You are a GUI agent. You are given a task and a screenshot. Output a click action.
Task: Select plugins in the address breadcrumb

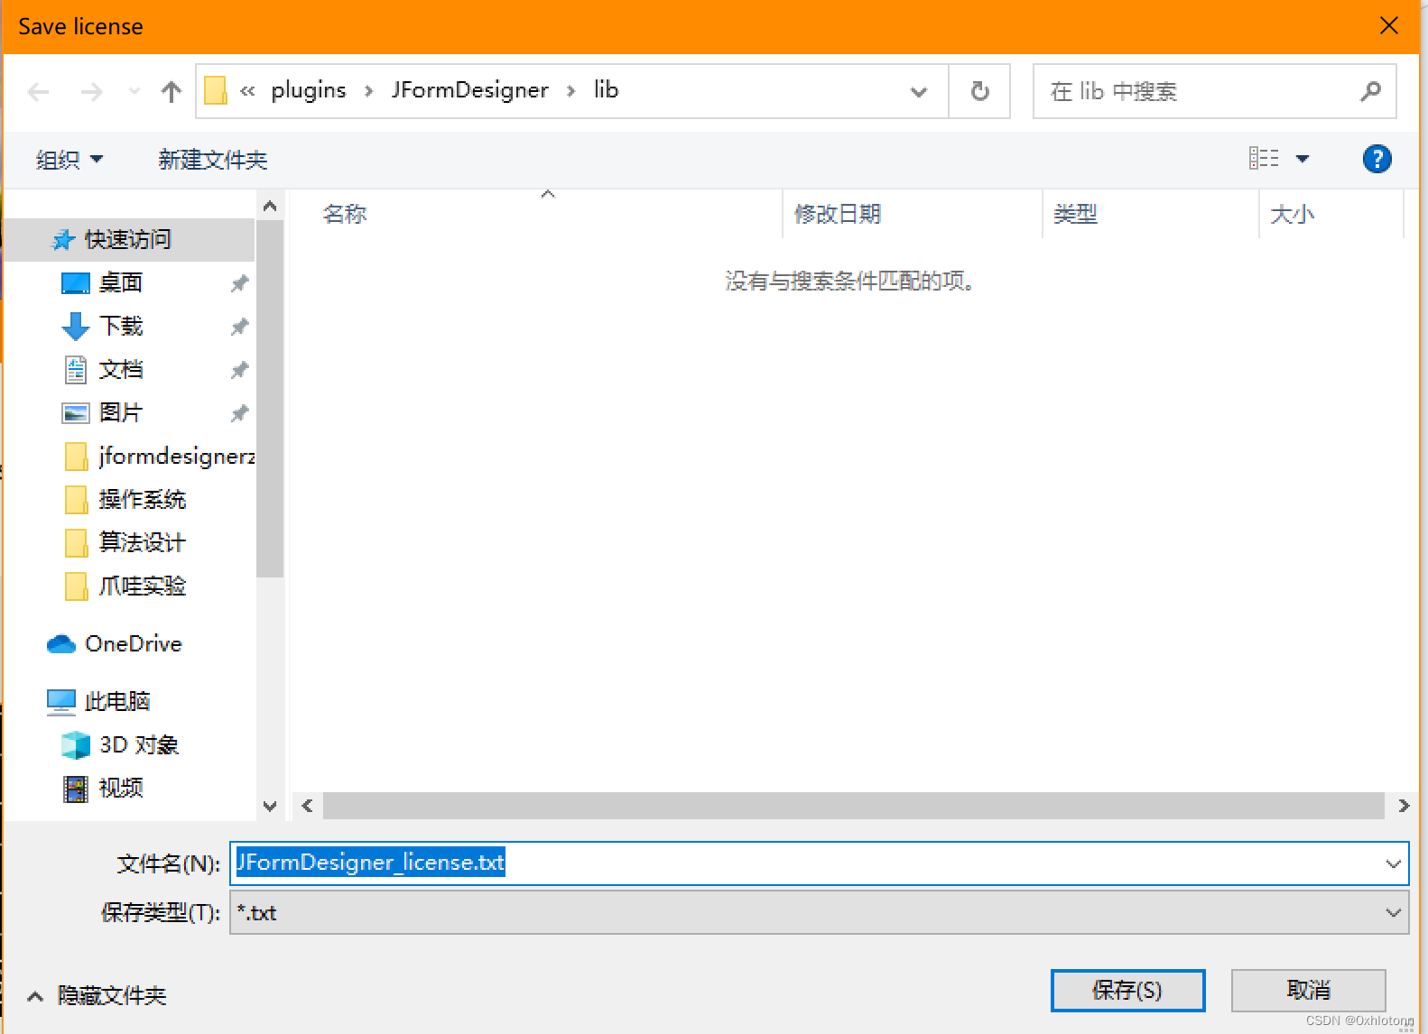tap(309, 90)
